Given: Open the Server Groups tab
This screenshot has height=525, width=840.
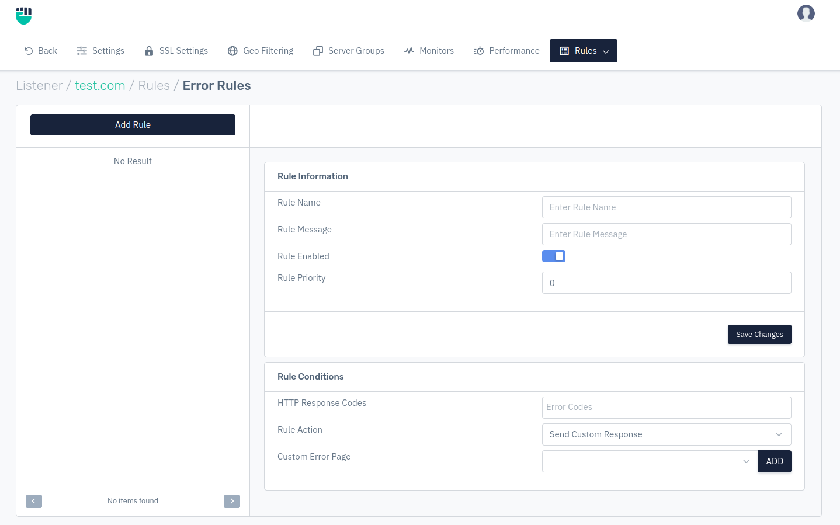Looking at the screenshot, I should pyautogui.click(x=349, y=51).
